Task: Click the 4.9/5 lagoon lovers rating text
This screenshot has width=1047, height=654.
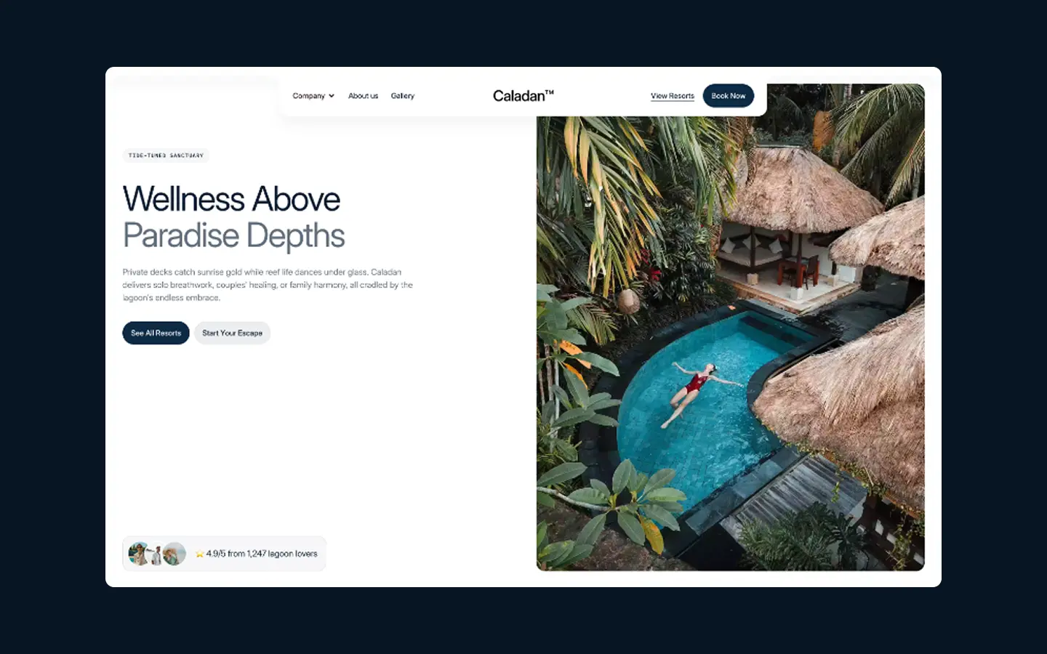Action: click(262, 554)
